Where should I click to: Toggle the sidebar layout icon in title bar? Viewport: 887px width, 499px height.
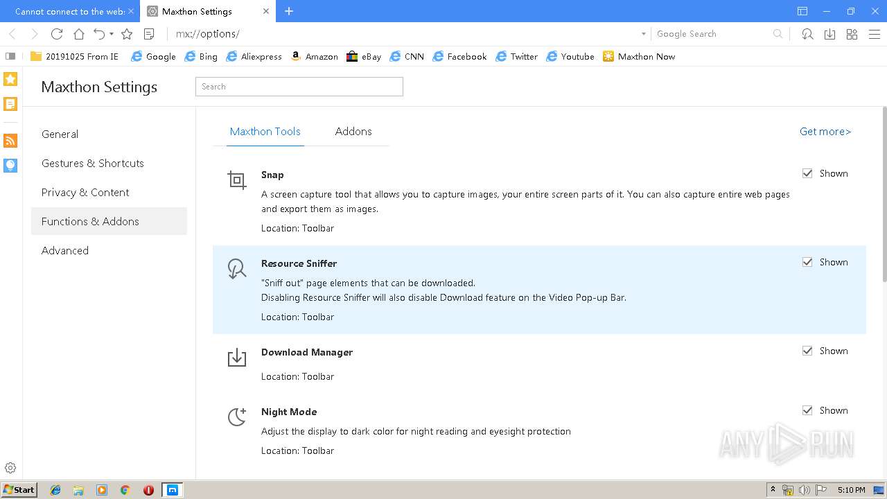tap(802, 11)
